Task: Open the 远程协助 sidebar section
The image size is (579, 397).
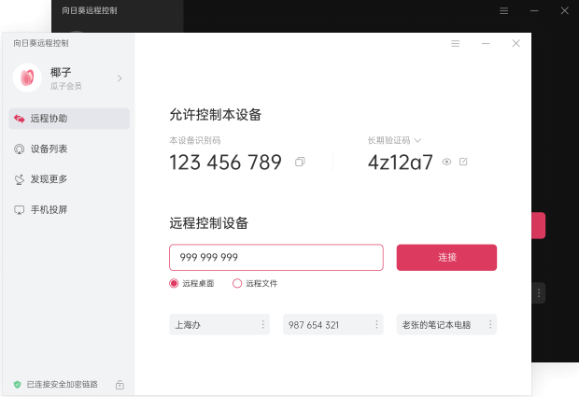Action: (69, 119)
